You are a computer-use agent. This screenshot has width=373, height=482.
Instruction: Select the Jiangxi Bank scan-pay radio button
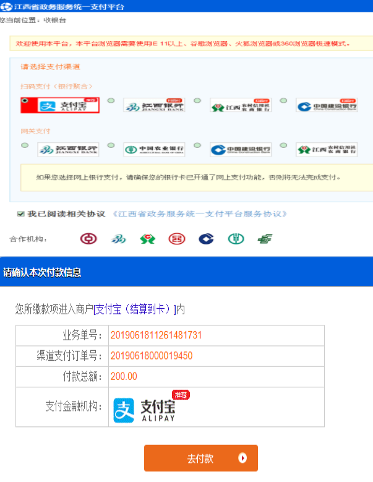[x=111, y=100]
